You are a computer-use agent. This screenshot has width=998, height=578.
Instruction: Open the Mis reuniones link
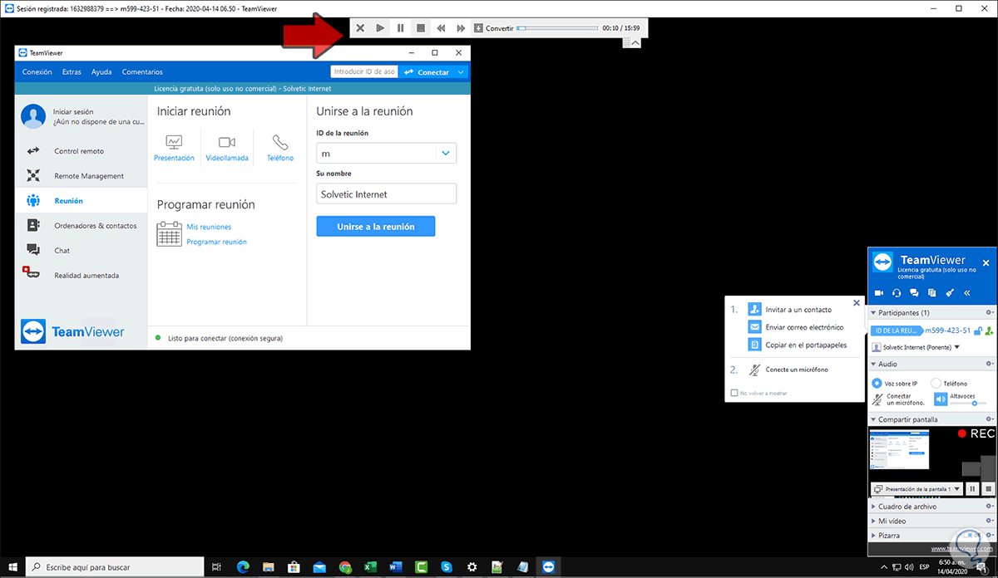coord(209,227)
